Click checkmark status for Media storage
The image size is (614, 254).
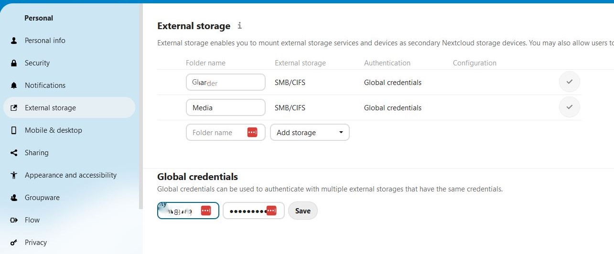click(569, 107)
